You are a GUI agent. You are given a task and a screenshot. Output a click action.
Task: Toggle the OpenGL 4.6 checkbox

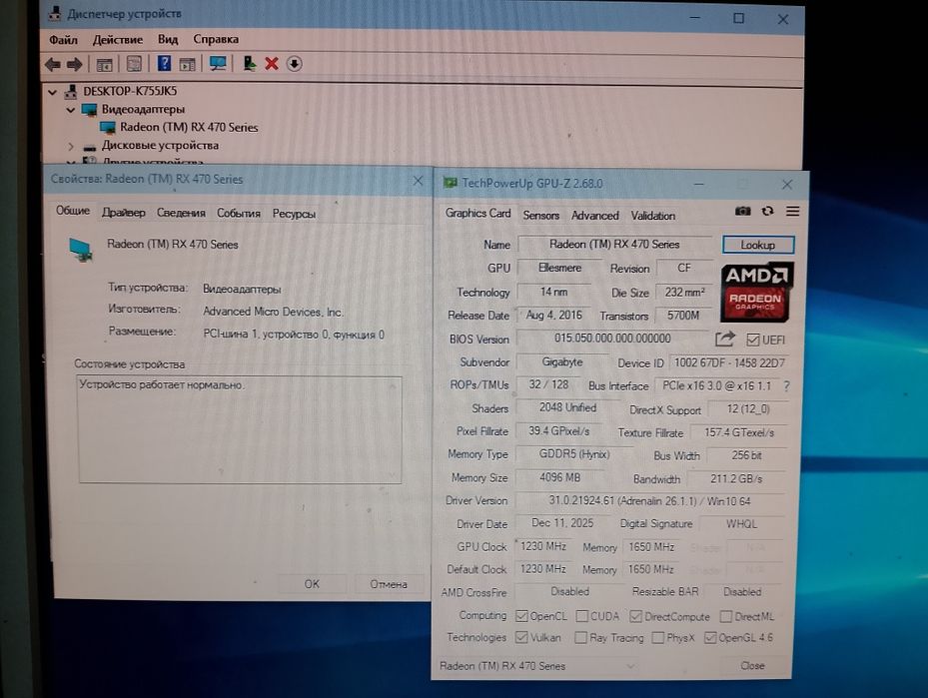click(x=710, y=638)
